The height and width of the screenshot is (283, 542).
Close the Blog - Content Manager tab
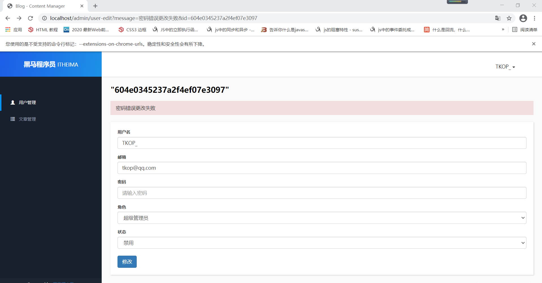pyautogui.click(x=82, y=6)
